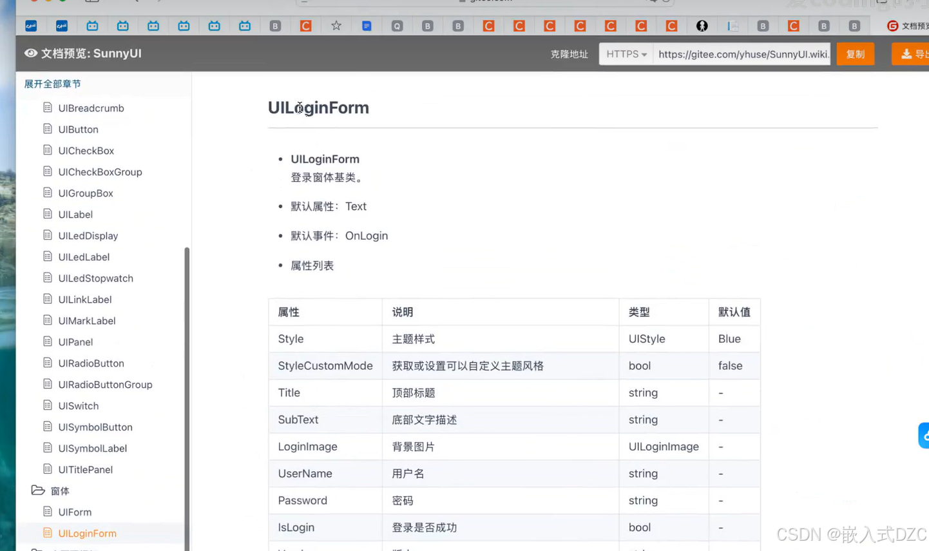The height and width of the screenshot is (551, 929).
Task: Click the document icon next to UIBreadcrumb
Action: (48, 108)
